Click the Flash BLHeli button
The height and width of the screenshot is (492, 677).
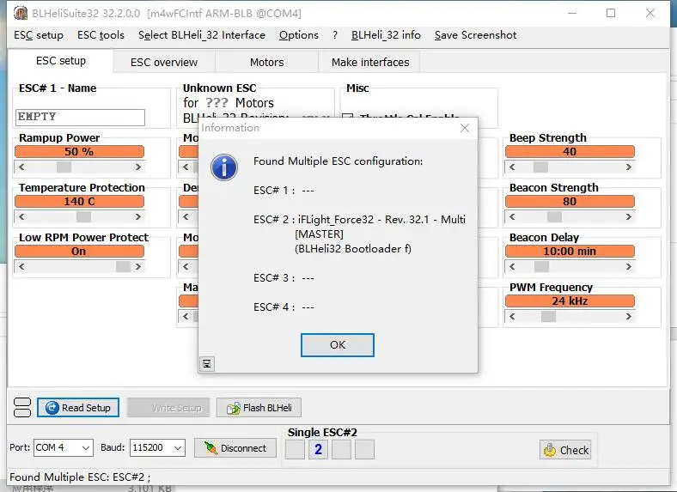pos(259,407)
